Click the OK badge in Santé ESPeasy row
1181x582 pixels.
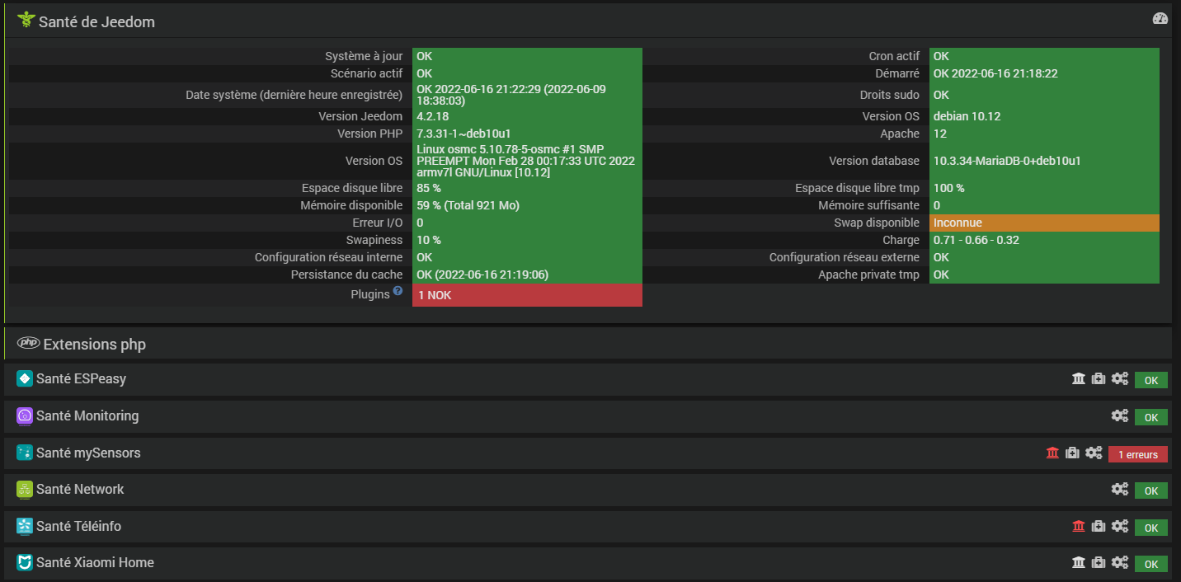click(x=1151, y=380)
